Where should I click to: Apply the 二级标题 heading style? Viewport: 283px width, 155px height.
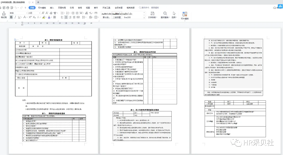[x=117, y=15]
